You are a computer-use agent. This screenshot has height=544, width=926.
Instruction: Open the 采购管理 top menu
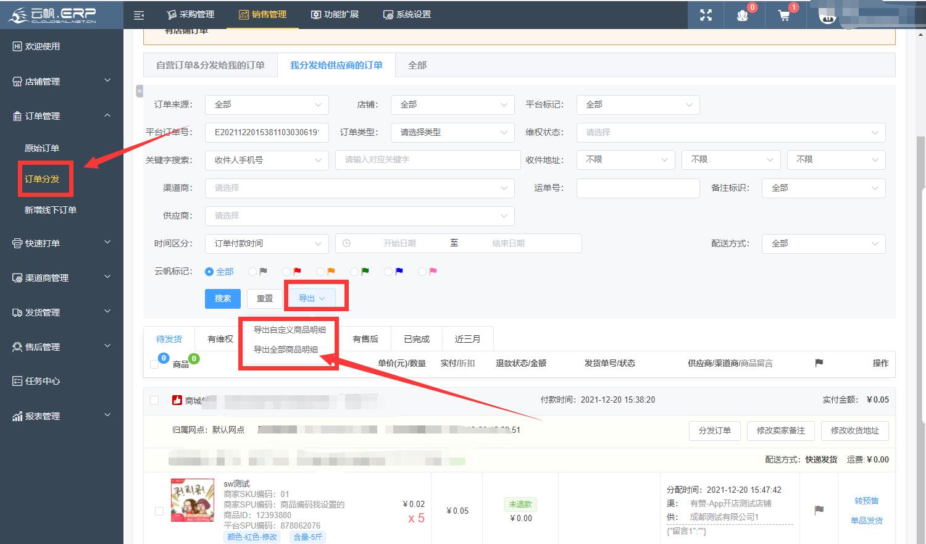coord(190,15)
